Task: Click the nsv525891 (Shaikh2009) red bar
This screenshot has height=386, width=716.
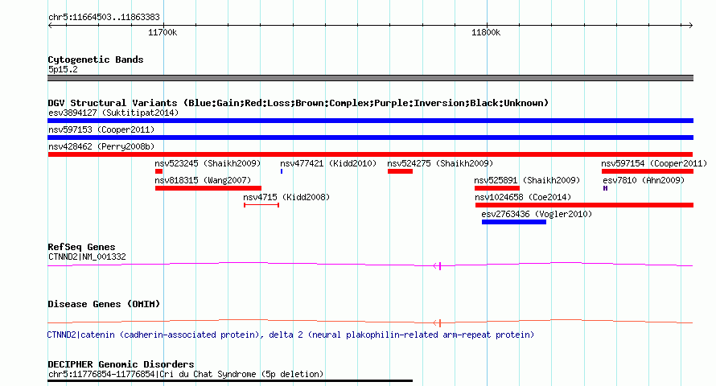Action: point(497,188)
